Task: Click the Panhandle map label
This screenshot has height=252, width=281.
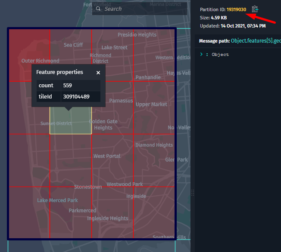Action: point(148,77)
